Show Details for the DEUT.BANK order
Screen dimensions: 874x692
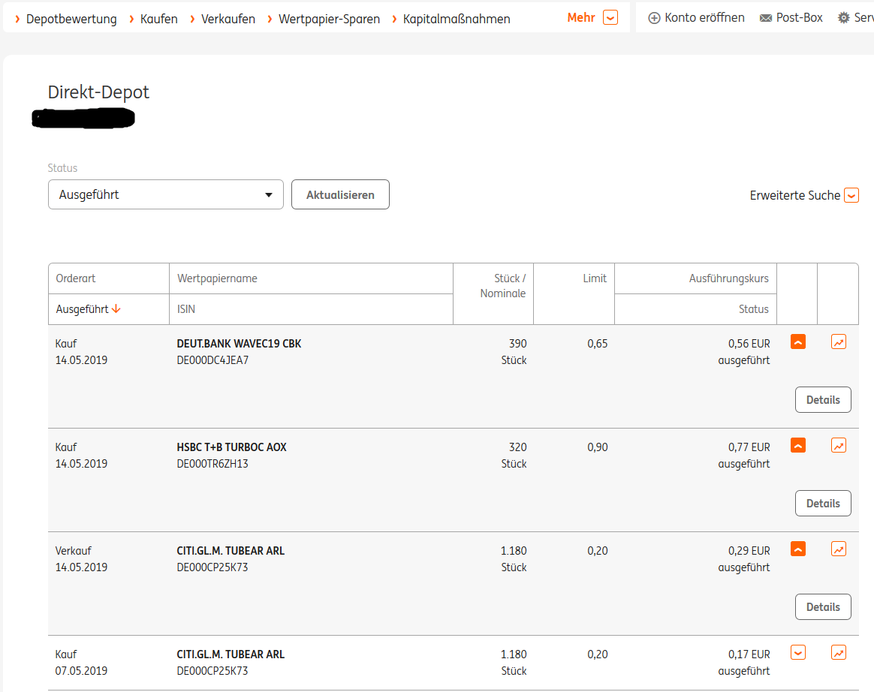point(823,400)
